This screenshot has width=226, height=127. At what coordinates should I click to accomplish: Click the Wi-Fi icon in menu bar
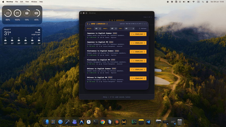tap(194, 2)
